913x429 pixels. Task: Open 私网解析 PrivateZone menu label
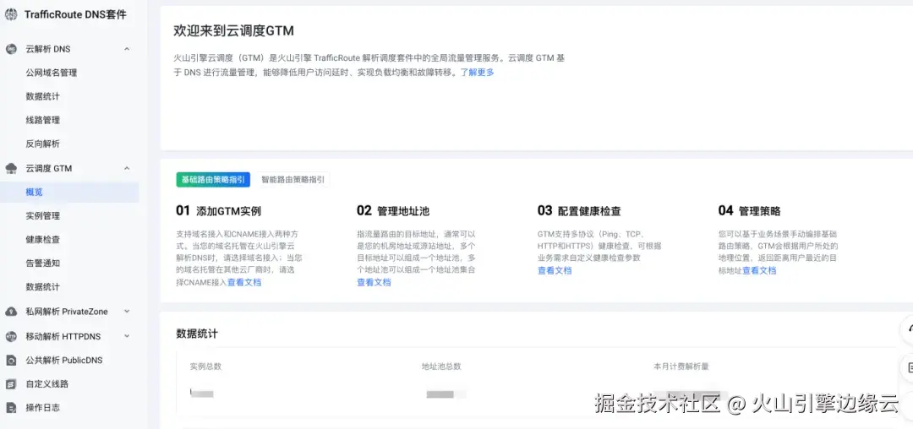(x=67, y=312)
